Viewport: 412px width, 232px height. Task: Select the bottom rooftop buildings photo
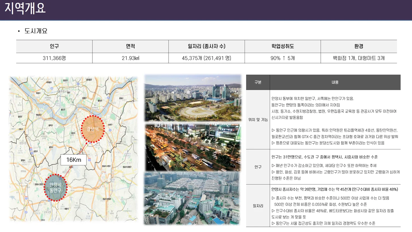tap(192, 198)
